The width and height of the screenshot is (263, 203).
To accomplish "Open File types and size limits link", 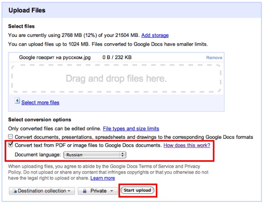I will point(131,129).
